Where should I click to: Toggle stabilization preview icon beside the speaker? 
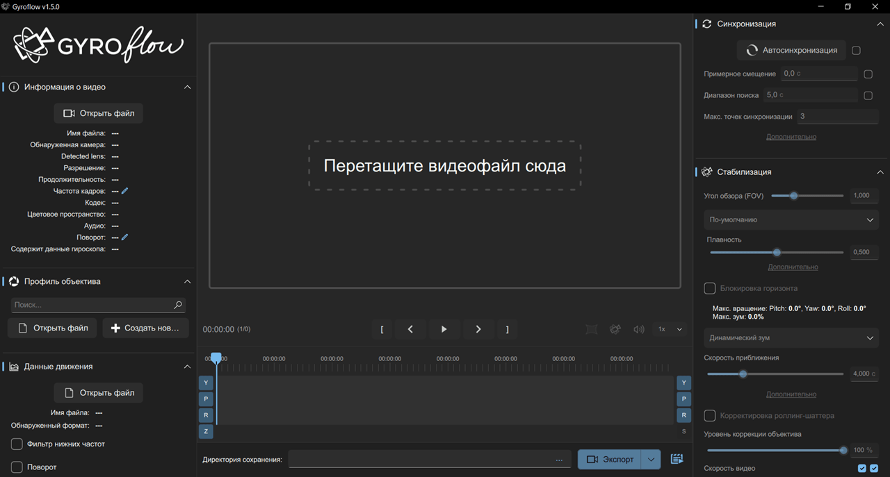pyautogui.click(x=615, y=329)
